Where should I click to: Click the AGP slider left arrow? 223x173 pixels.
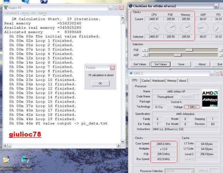pos(145,55)
